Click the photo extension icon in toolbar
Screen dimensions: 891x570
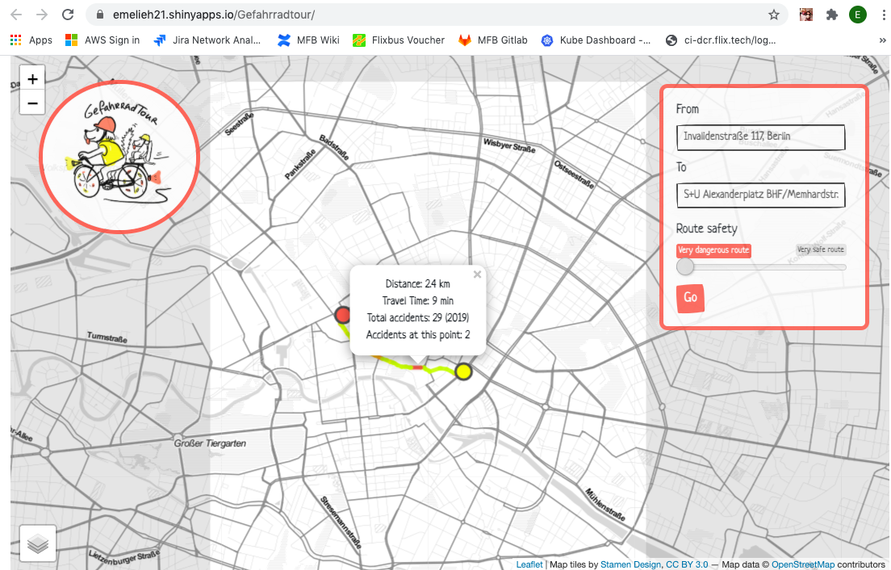coord(805,15)
